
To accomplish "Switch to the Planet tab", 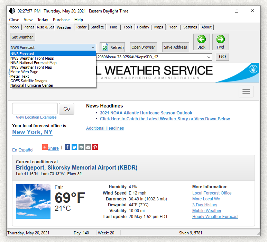I will pyautogui.click(x=29, y=27).
